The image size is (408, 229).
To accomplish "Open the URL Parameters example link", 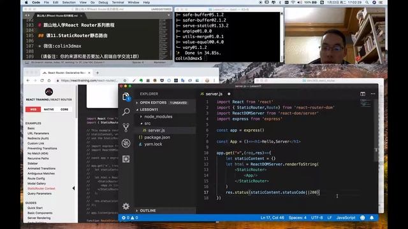I will pos(38,133).
